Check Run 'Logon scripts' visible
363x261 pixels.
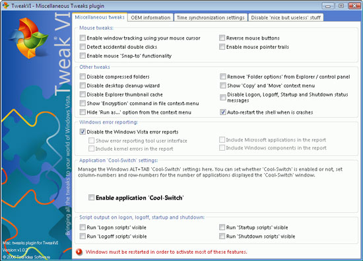click(82, 227)
